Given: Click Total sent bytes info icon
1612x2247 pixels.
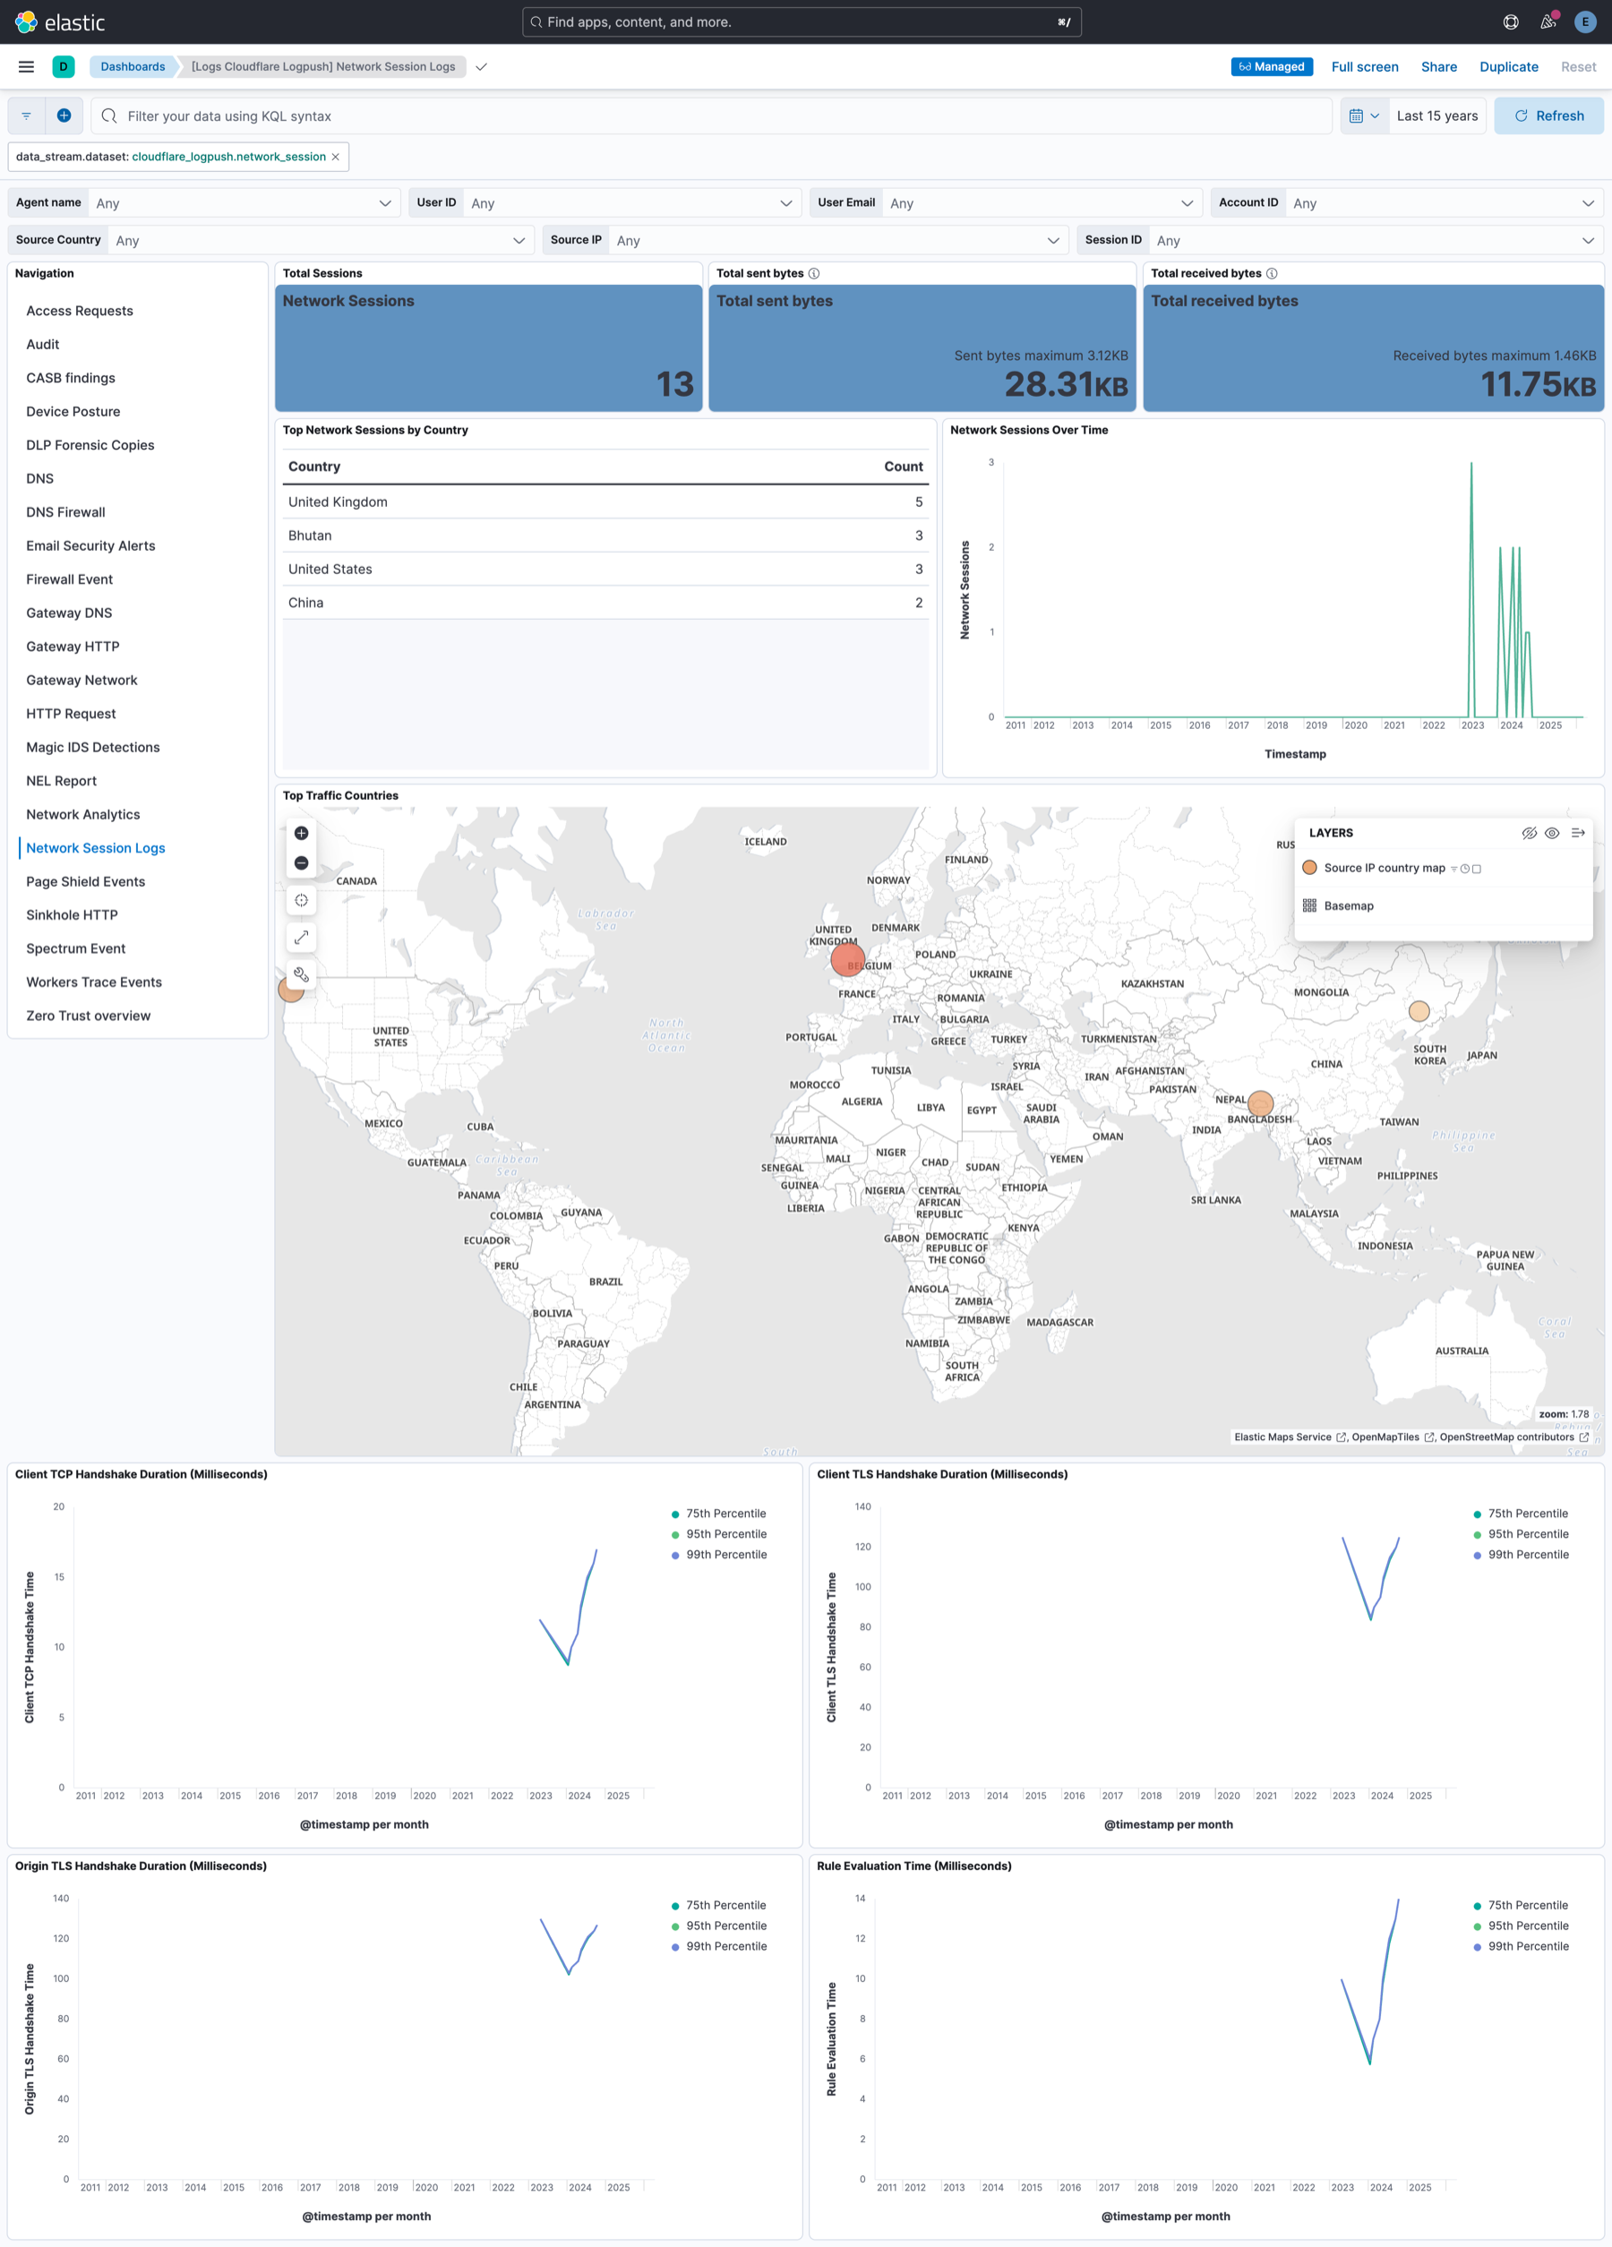Looking at the screenshot, I should 813,273.
